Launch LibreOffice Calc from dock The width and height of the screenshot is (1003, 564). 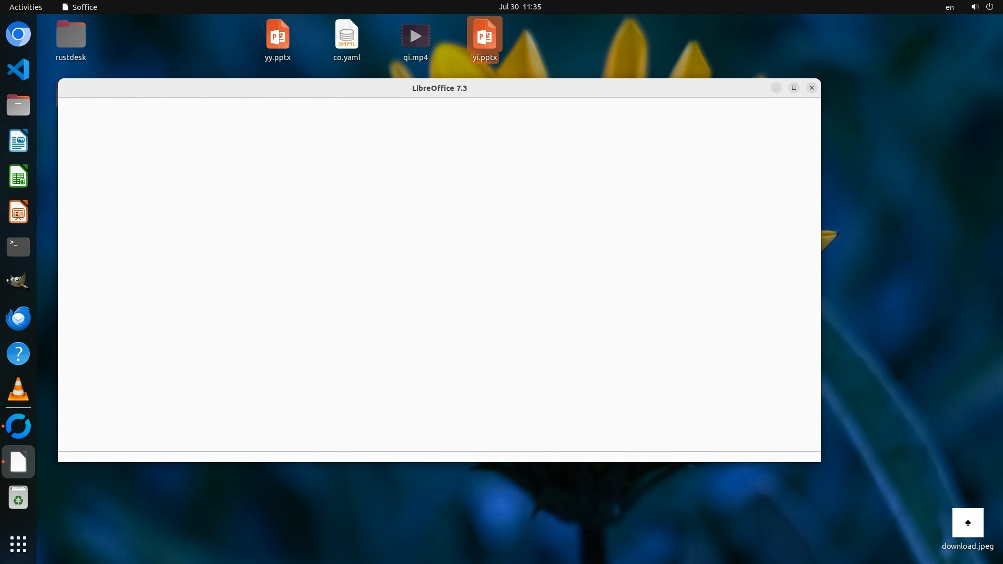click(18, 177)
